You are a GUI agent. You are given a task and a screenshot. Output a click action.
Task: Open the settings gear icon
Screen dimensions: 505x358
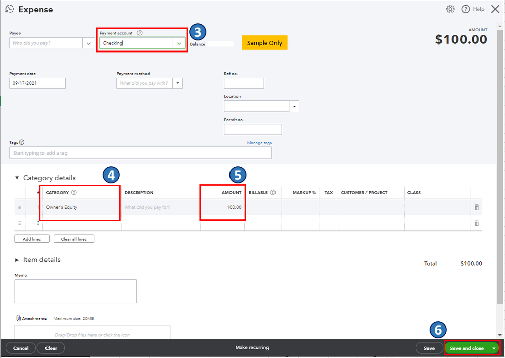tap(450, 9)
